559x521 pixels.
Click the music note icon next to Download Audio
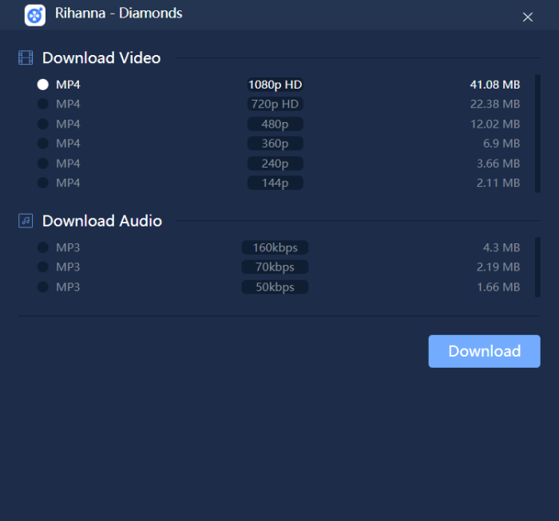tap(26, 221)
